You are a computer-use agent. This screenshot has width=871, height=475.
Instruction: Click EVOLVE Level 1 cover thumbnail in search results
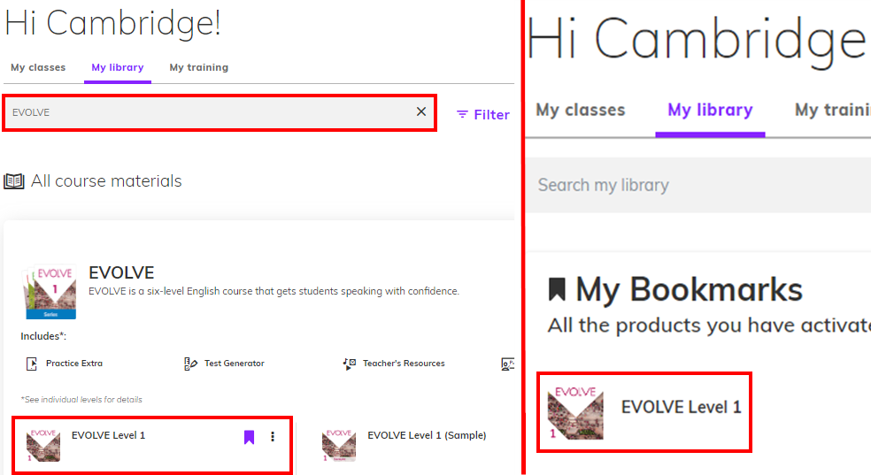43,445
